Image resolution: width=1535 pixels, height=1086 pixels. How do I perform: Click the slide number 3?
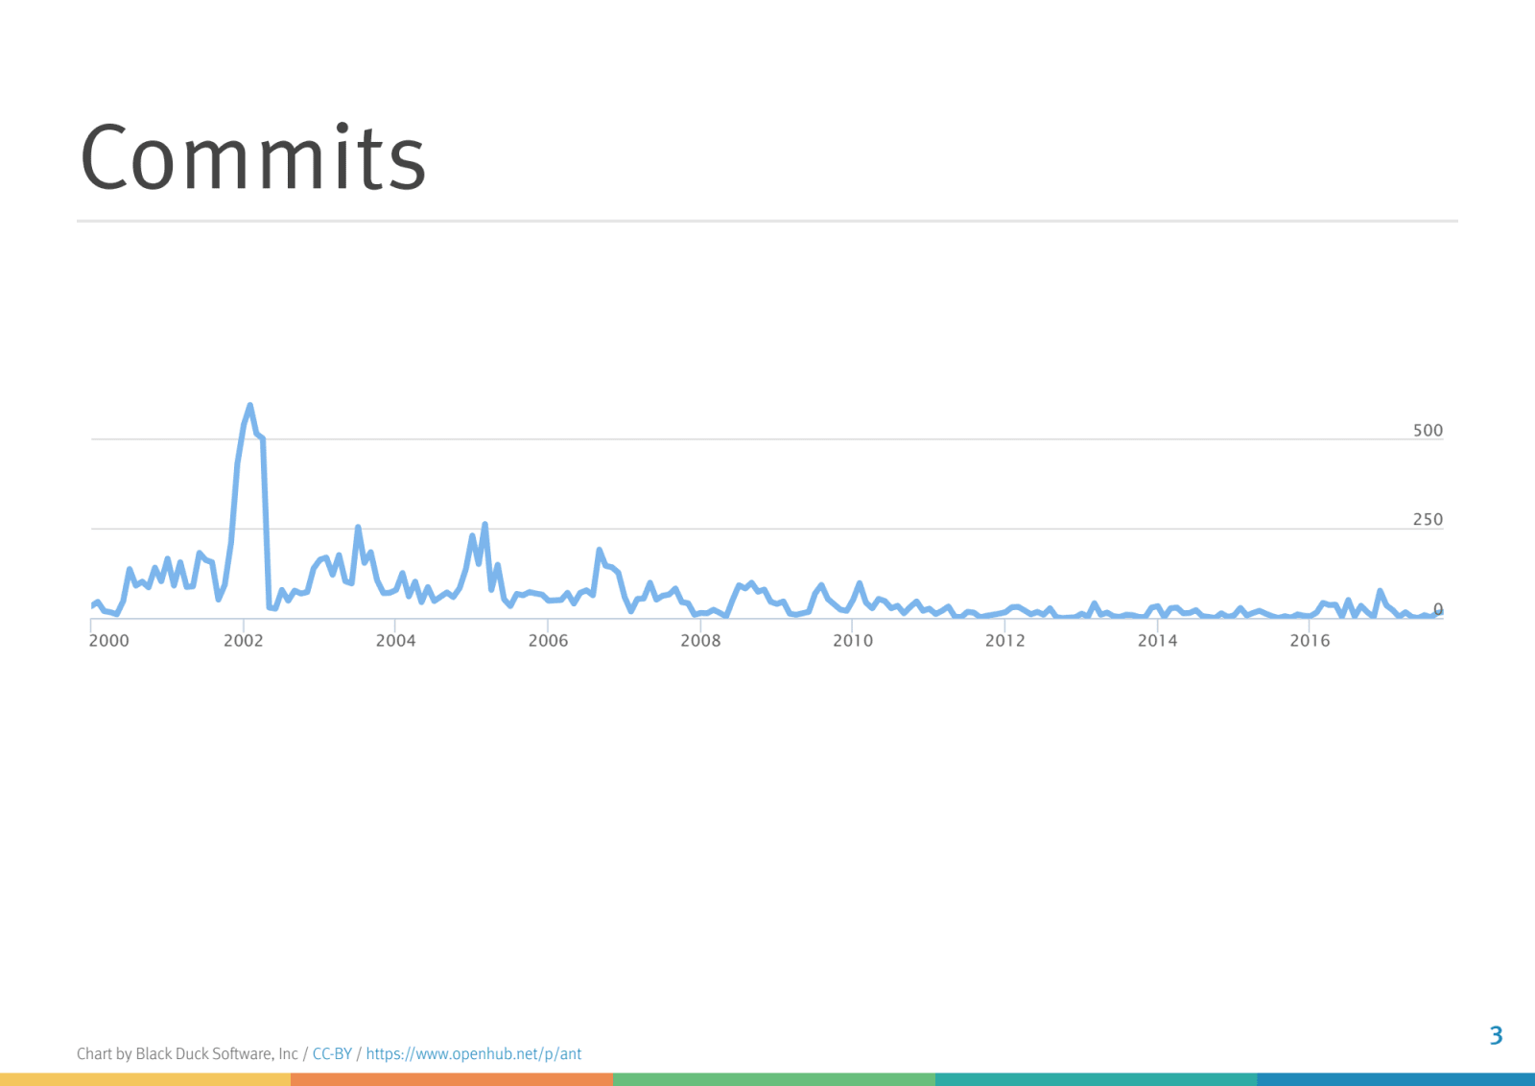[x=1496, y=1035]
